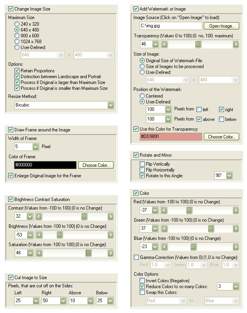Viewport: 247px width, 313px height.
Task: Check Flip Horizontally option
Action: [x=142, y=170]
